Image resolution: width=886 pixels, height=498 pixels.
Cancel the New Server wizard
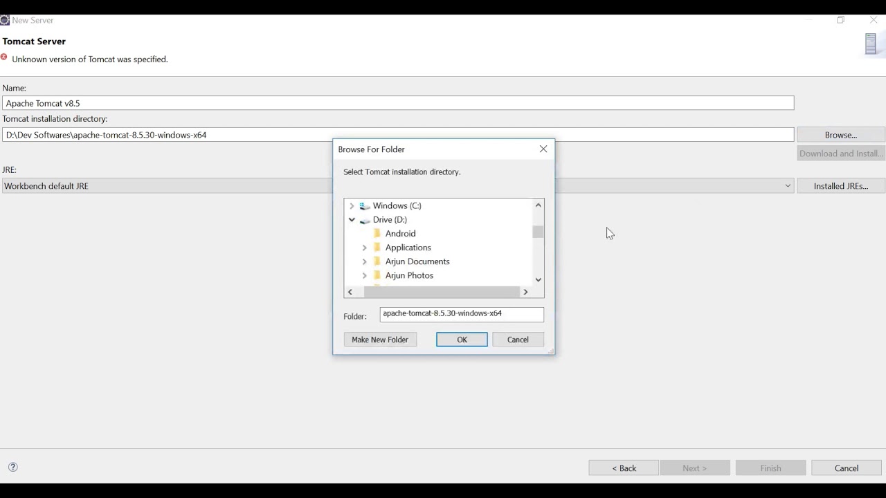pos(847,468)
